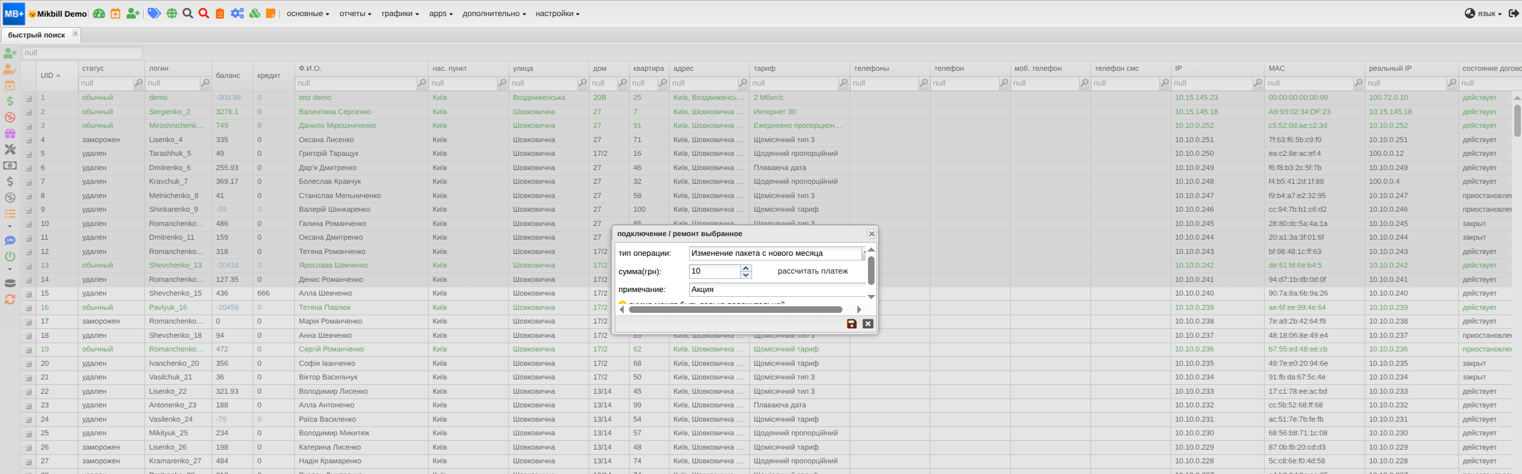The width and height of the screenshot is (1522, 474).
Task: Click рассчитать платеж link in dialog
Action: (813, 271)
